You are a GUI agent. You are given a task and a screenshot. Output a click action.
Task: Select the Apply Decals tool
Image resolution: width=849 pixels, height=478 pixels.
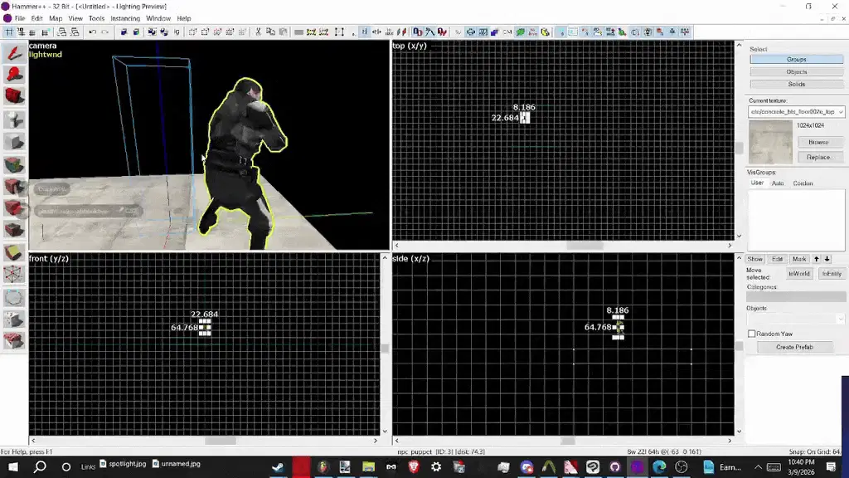tap(15, 208)
